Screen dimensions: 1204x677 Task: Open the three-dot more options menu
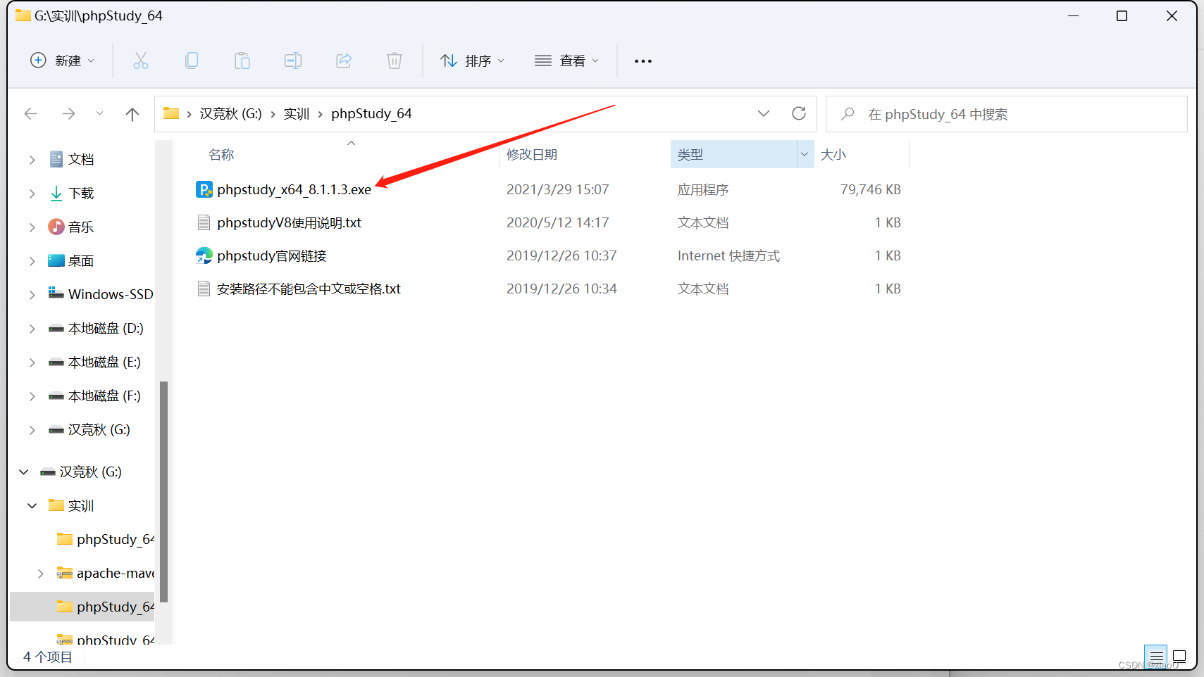(643, 61)
